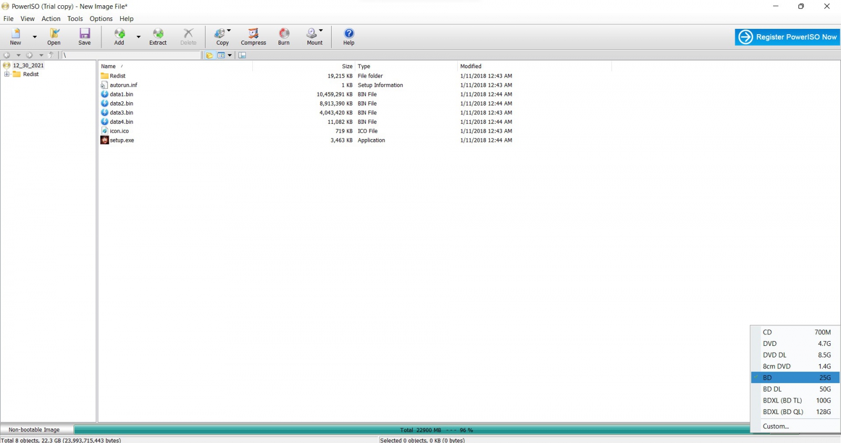The width and height of the screenshot is (841, 443).
Task: Select the Redist folder in the file list
Action: 118,76
